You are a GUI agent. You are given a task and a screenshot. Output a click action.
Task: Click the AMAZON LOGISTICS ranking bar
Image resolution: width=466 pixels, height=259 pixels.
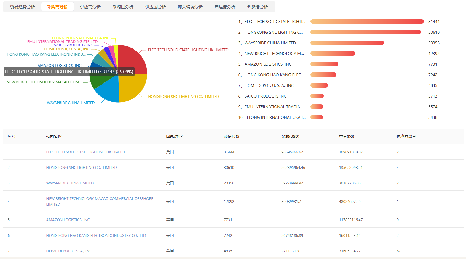tap(324, 64)
